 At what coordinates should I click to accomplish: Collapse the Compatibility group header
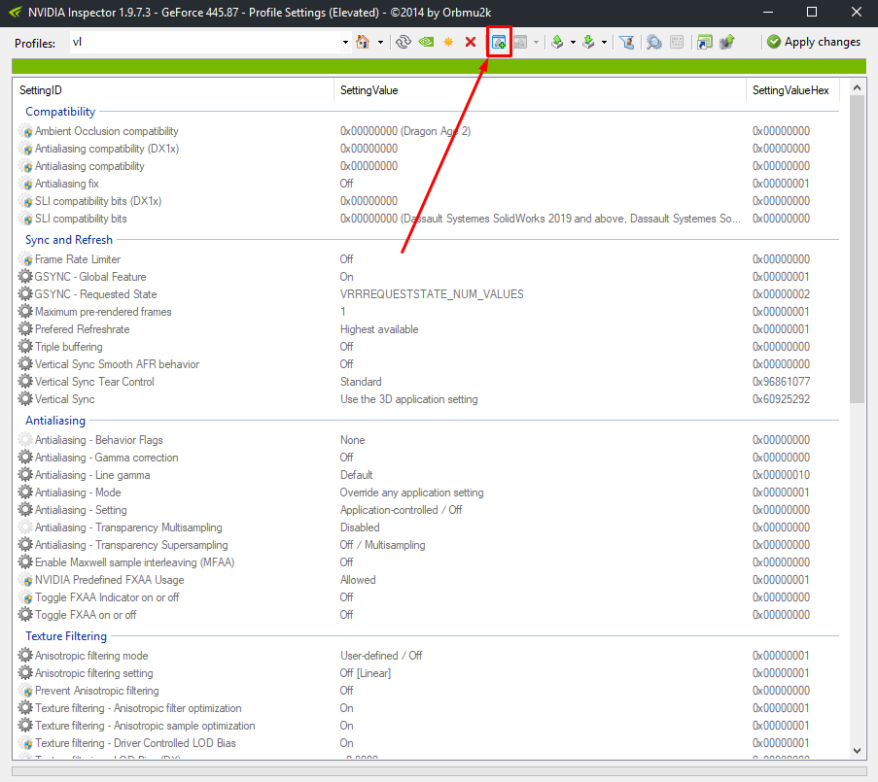click(60, 112)
